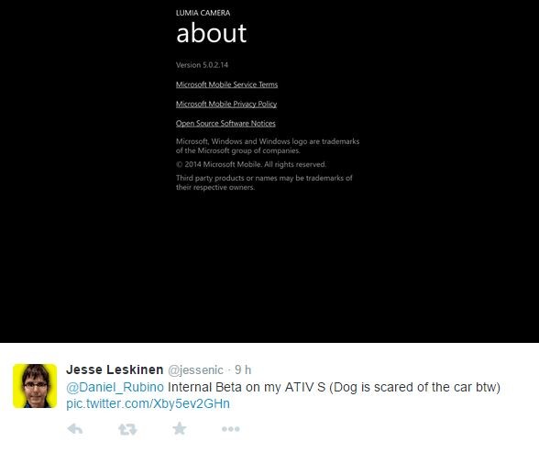This screenshot has height=452, width=539.
Task: Click the 'about' page heading
Action: (x=212, y=33)
